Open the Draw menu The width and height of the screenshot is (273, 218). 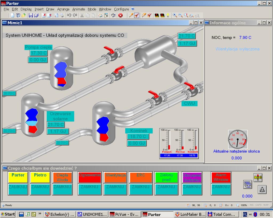click(50, 9)
